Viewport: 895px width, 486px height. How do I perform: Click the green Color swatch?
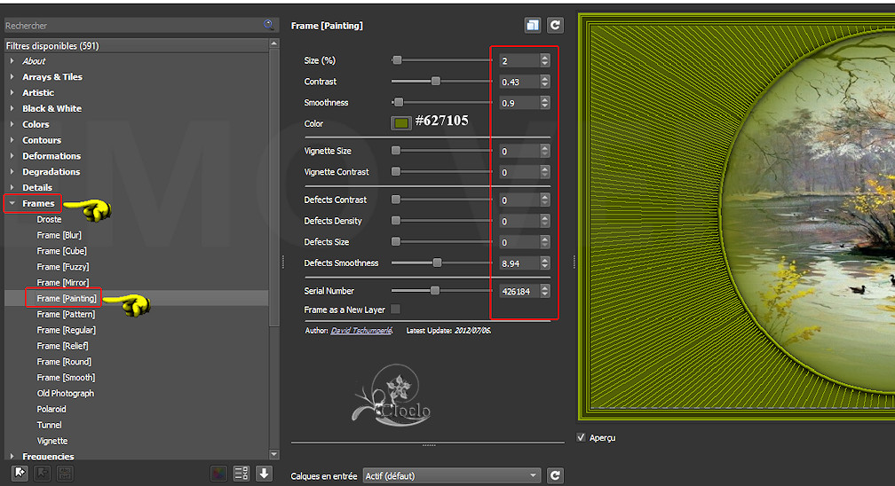[401, 123]
